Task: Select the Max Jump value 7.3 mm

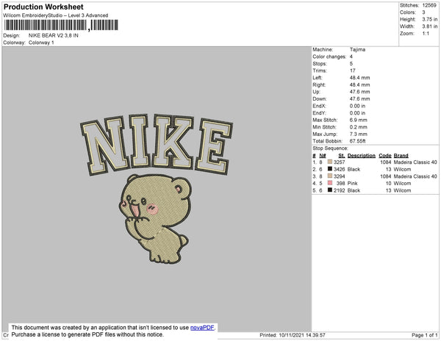Action: (x=359, y=134)
